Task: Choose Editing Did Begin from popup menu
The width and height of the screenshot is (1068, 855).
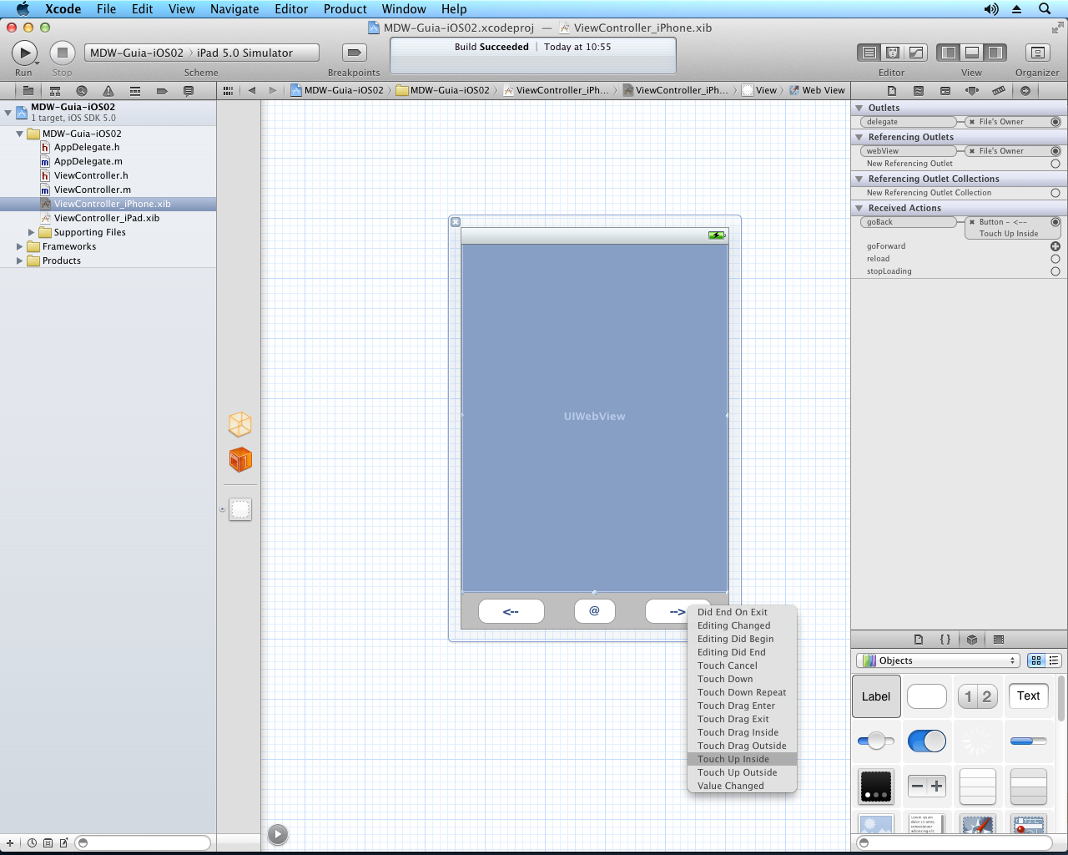Action: (x=742, y=639)
